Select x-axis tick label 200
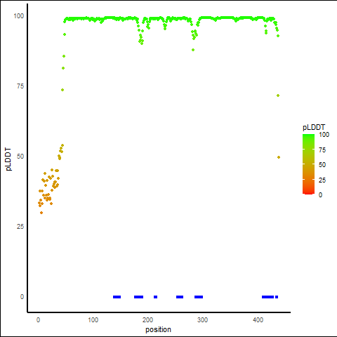The image size is (337, 337). [x=147, y=319]
